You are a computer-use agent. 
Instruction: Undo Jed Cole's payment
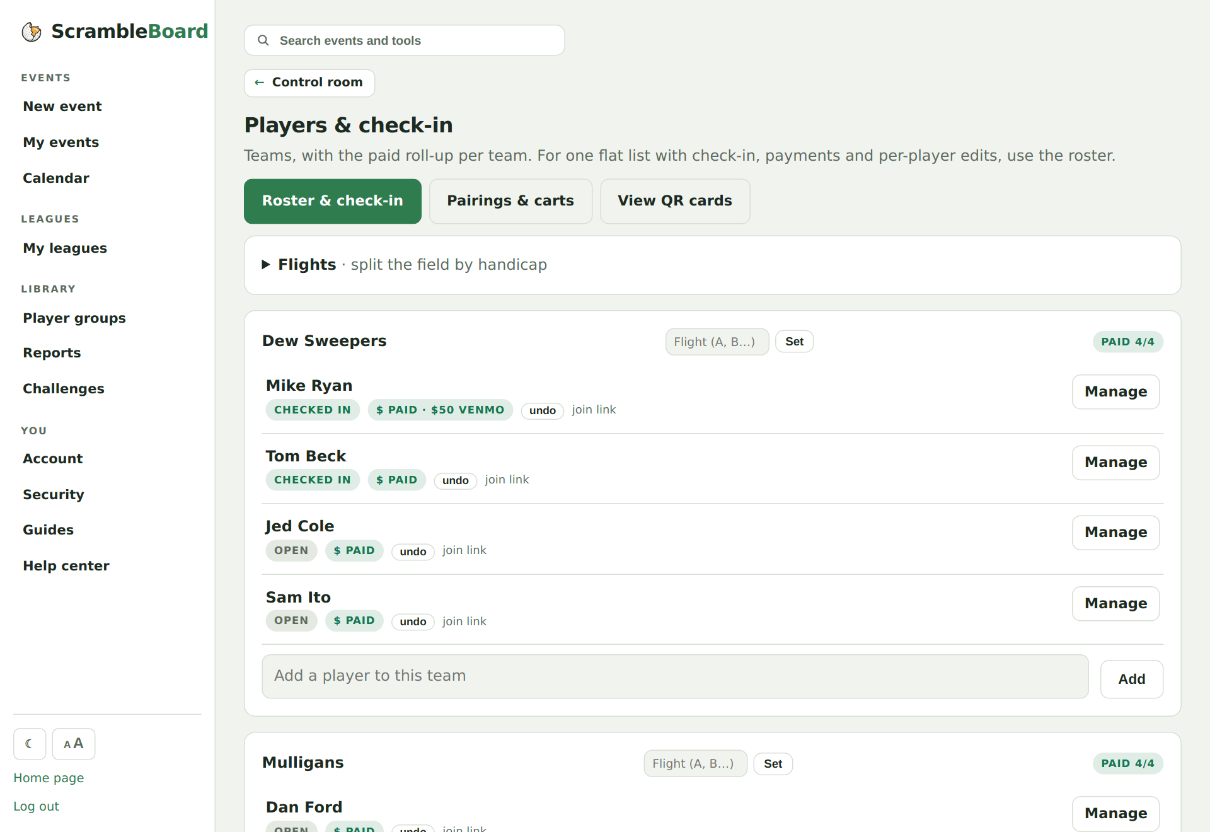click(413, 552)
